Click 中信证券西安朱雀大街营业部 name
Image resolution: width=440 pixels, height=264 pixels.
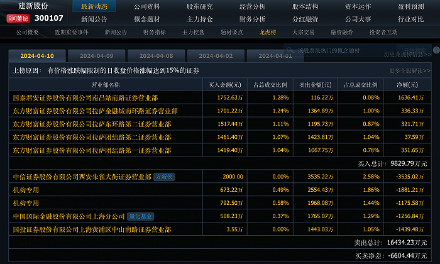pos(82,177)
